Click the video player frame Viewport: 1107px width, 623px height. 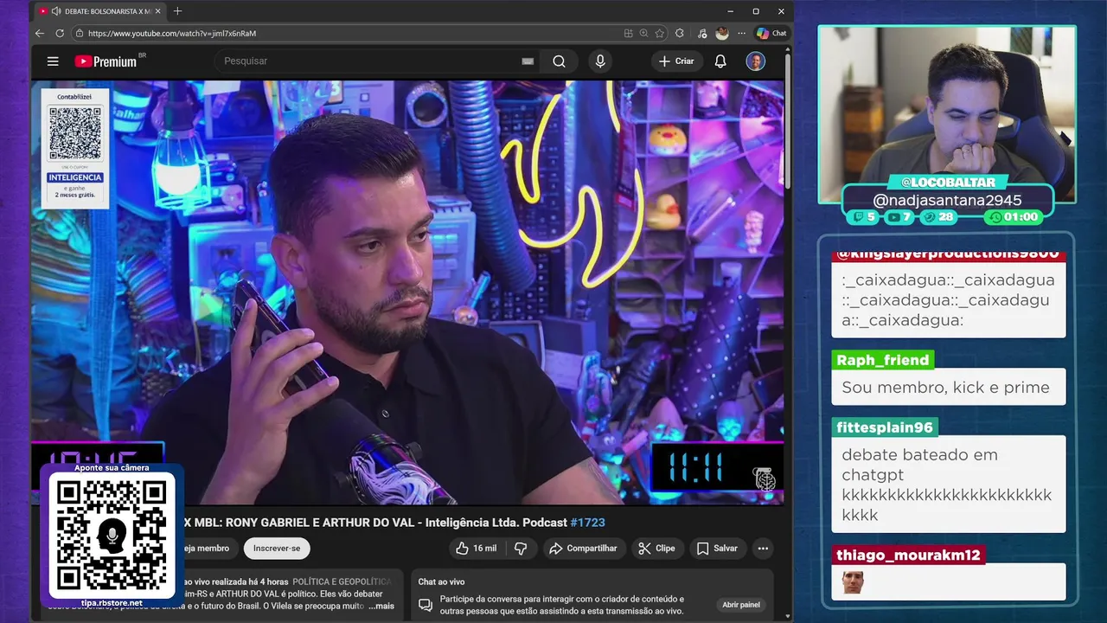408,292
